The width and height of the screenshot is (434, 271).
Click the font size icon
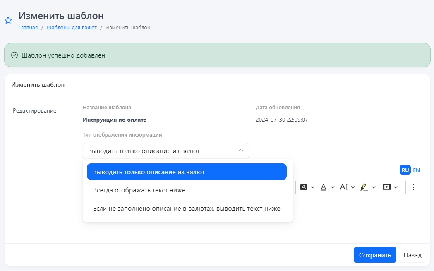344,187
